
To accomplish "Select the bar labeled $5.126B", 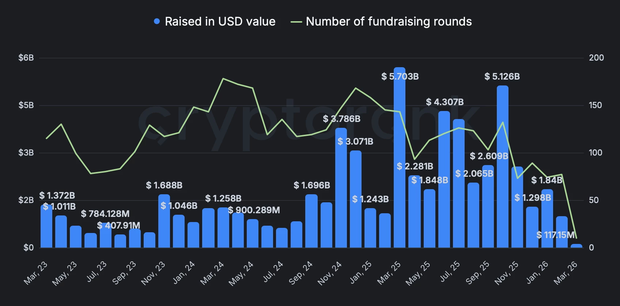I will [503, 166].
